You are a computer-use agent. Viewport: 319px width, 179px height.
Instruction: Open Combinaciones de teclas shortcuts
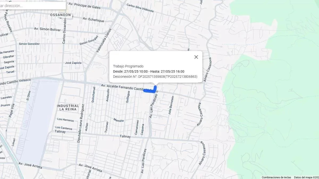[x=276, y=177]
